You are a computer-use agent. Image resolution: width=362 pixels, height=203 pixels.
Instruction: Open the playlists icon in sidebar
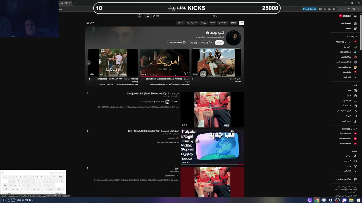(x=355, y=101)
